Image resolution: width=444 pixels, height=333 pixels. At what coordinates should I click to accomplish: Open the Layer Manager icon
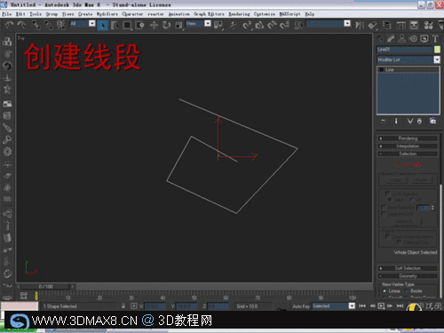(x=387, y=25)
